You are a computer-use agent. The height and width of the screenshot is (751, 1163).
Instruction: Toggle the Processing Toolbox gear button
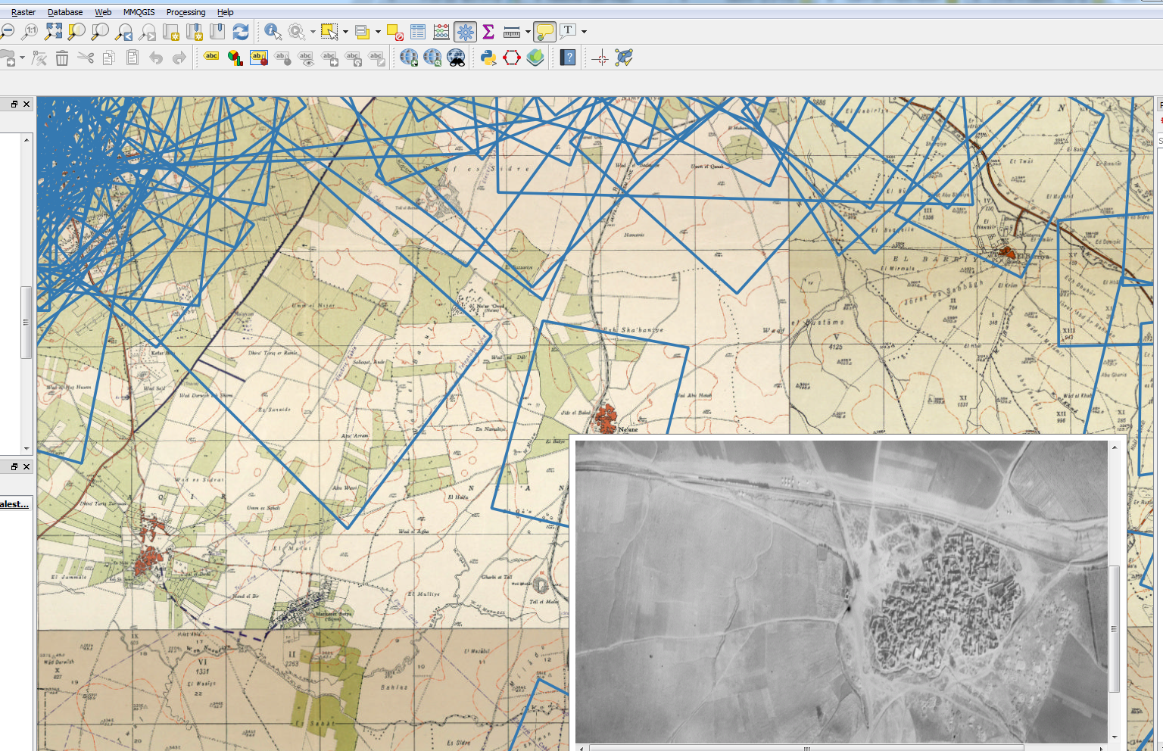[465, 32]
